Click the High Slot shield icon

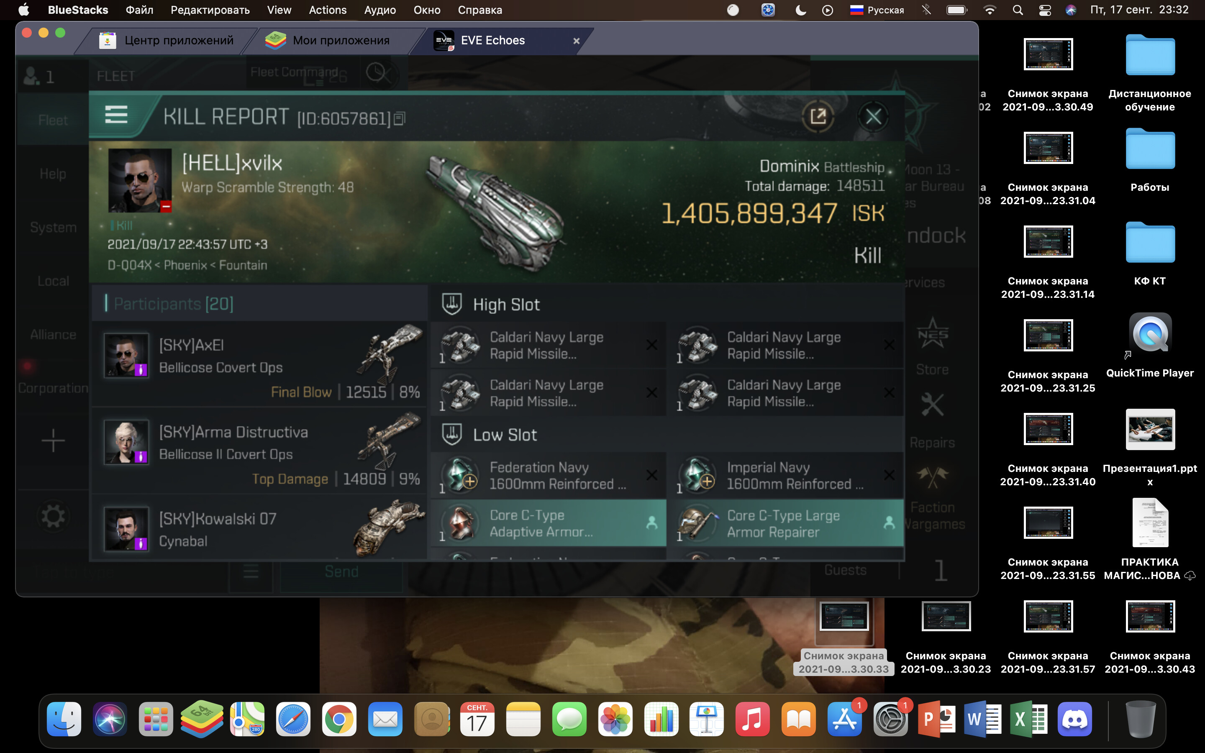coord(451,304)
